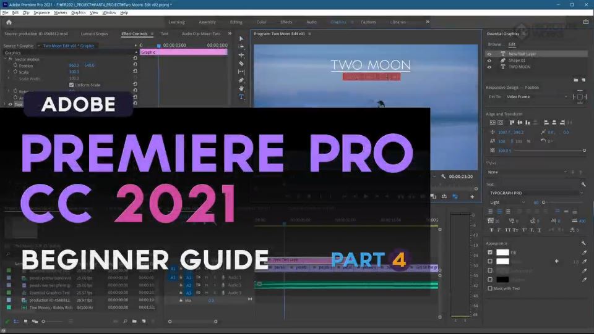
Task: Click Align Top icon in Align and Transform
Action: click(x=512, y=122)
